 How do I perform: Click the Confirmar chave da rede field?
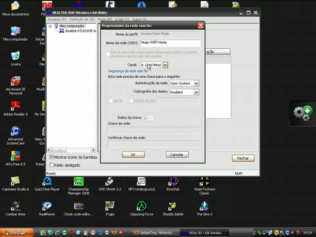154,144
